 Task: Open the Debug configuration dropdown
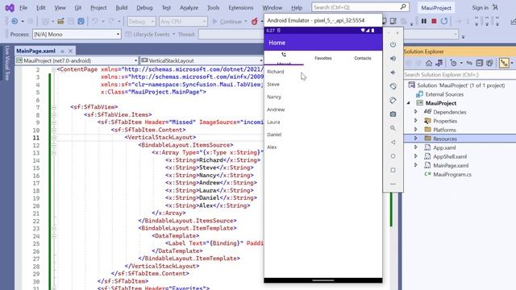tap(142, 22)
